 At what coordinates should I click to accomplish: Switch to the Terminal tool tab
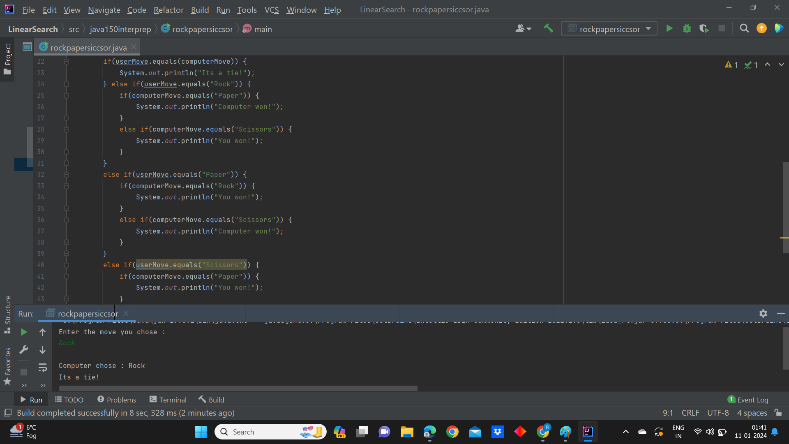point(168,400)
